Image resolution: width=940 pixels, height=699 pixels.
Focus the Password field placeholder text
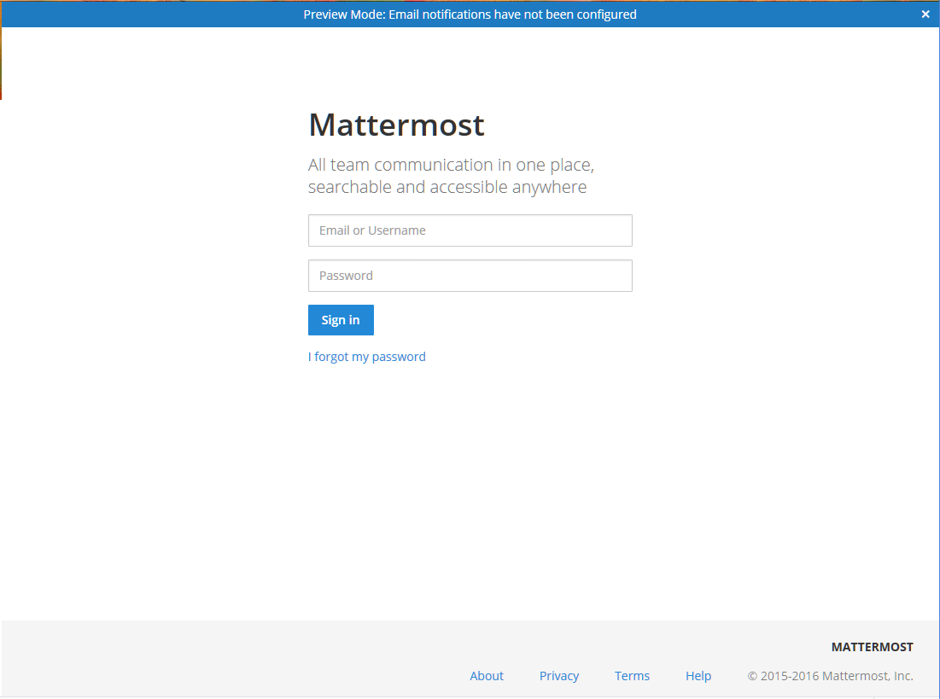pos(347,275)
